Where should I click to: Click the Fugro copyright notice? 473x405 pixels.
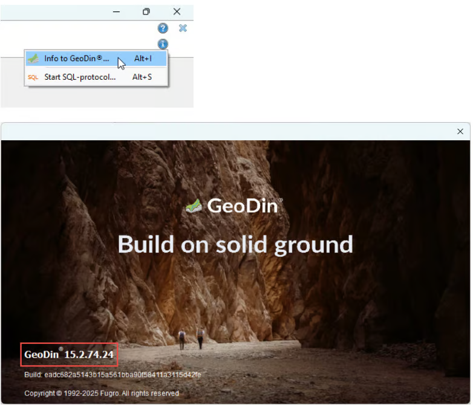point(102,394)
